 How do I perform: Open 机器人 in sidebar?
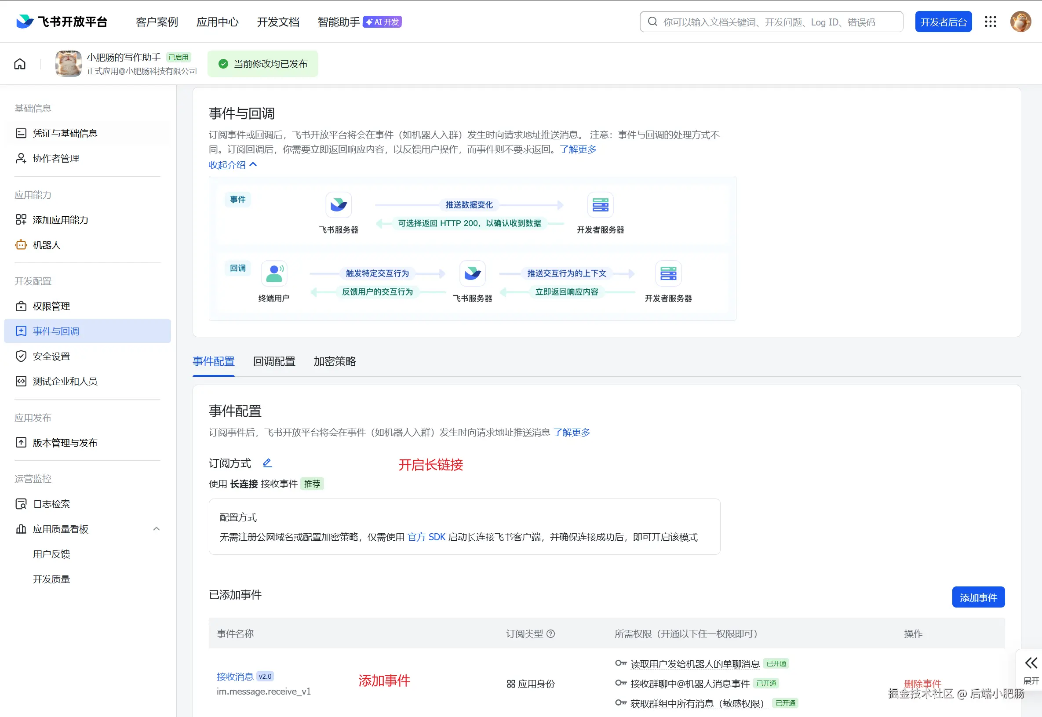point(46,245)
